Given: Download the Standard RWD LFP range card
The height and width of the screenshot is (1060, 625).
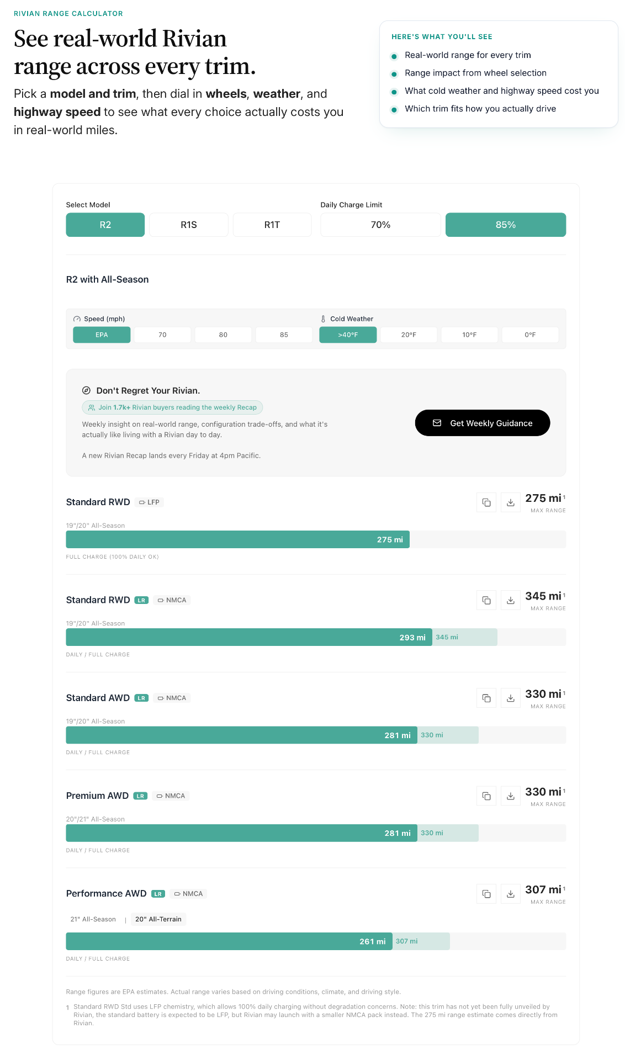Looking at the screenshot, I should click(511, 502).
